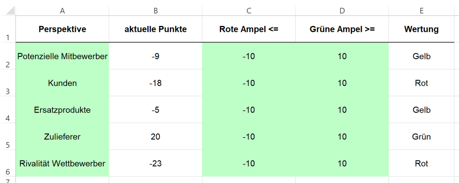Select the Grün rating cell

(x=422, y=136)
